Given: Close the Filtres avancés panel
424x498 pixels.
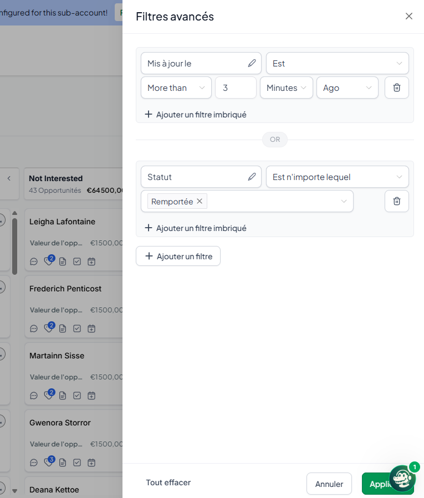Looking at the screenshot, I should click(408, 16).
